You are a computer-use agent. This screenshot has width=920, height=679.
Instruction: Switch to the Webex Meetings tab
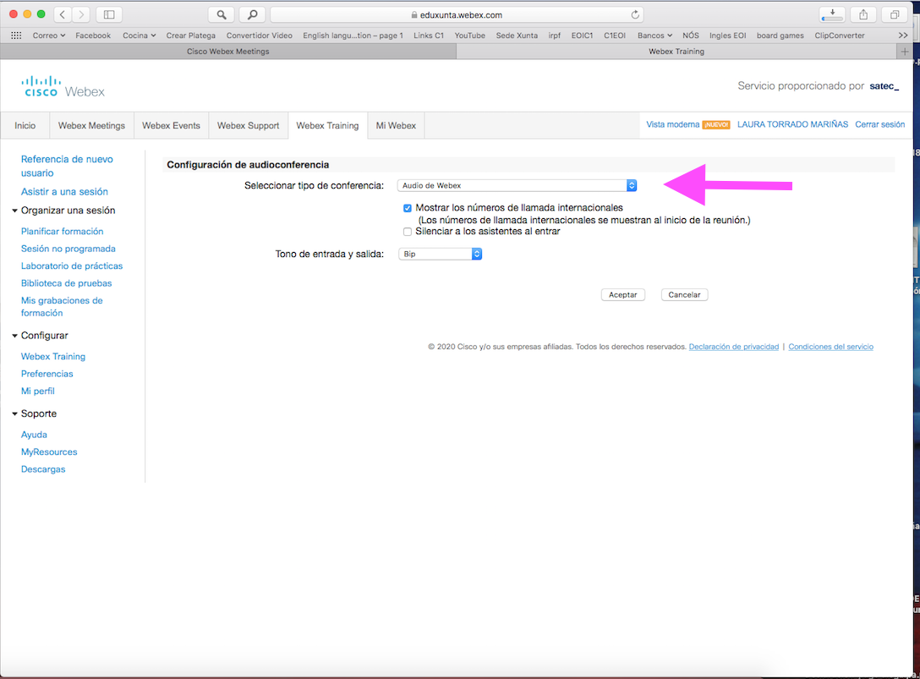coord(91,126)
